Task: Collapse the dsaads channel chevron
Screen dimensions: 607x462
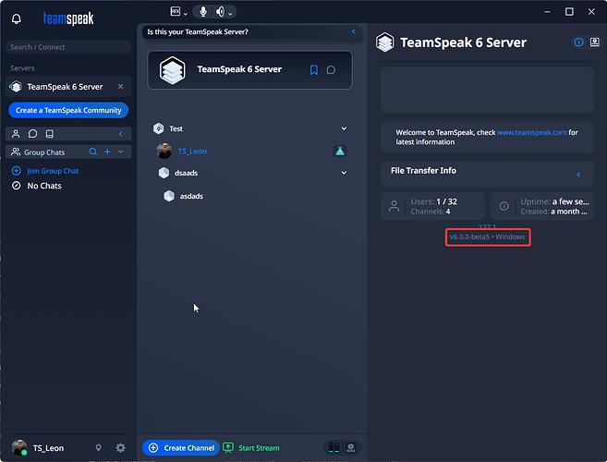Action: pyautogui.click(x=344, y=173)
